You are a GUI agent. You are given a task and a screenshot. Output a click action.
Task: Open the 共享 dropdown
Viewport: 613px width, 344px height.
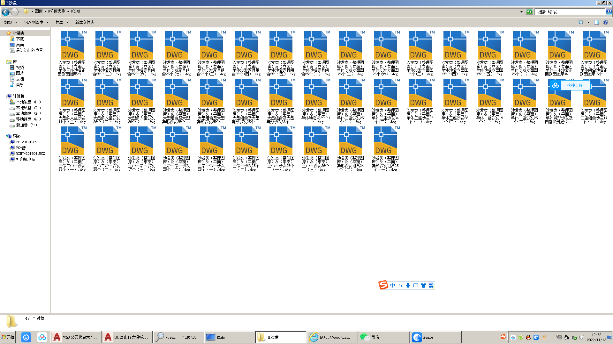pos(62,22)
